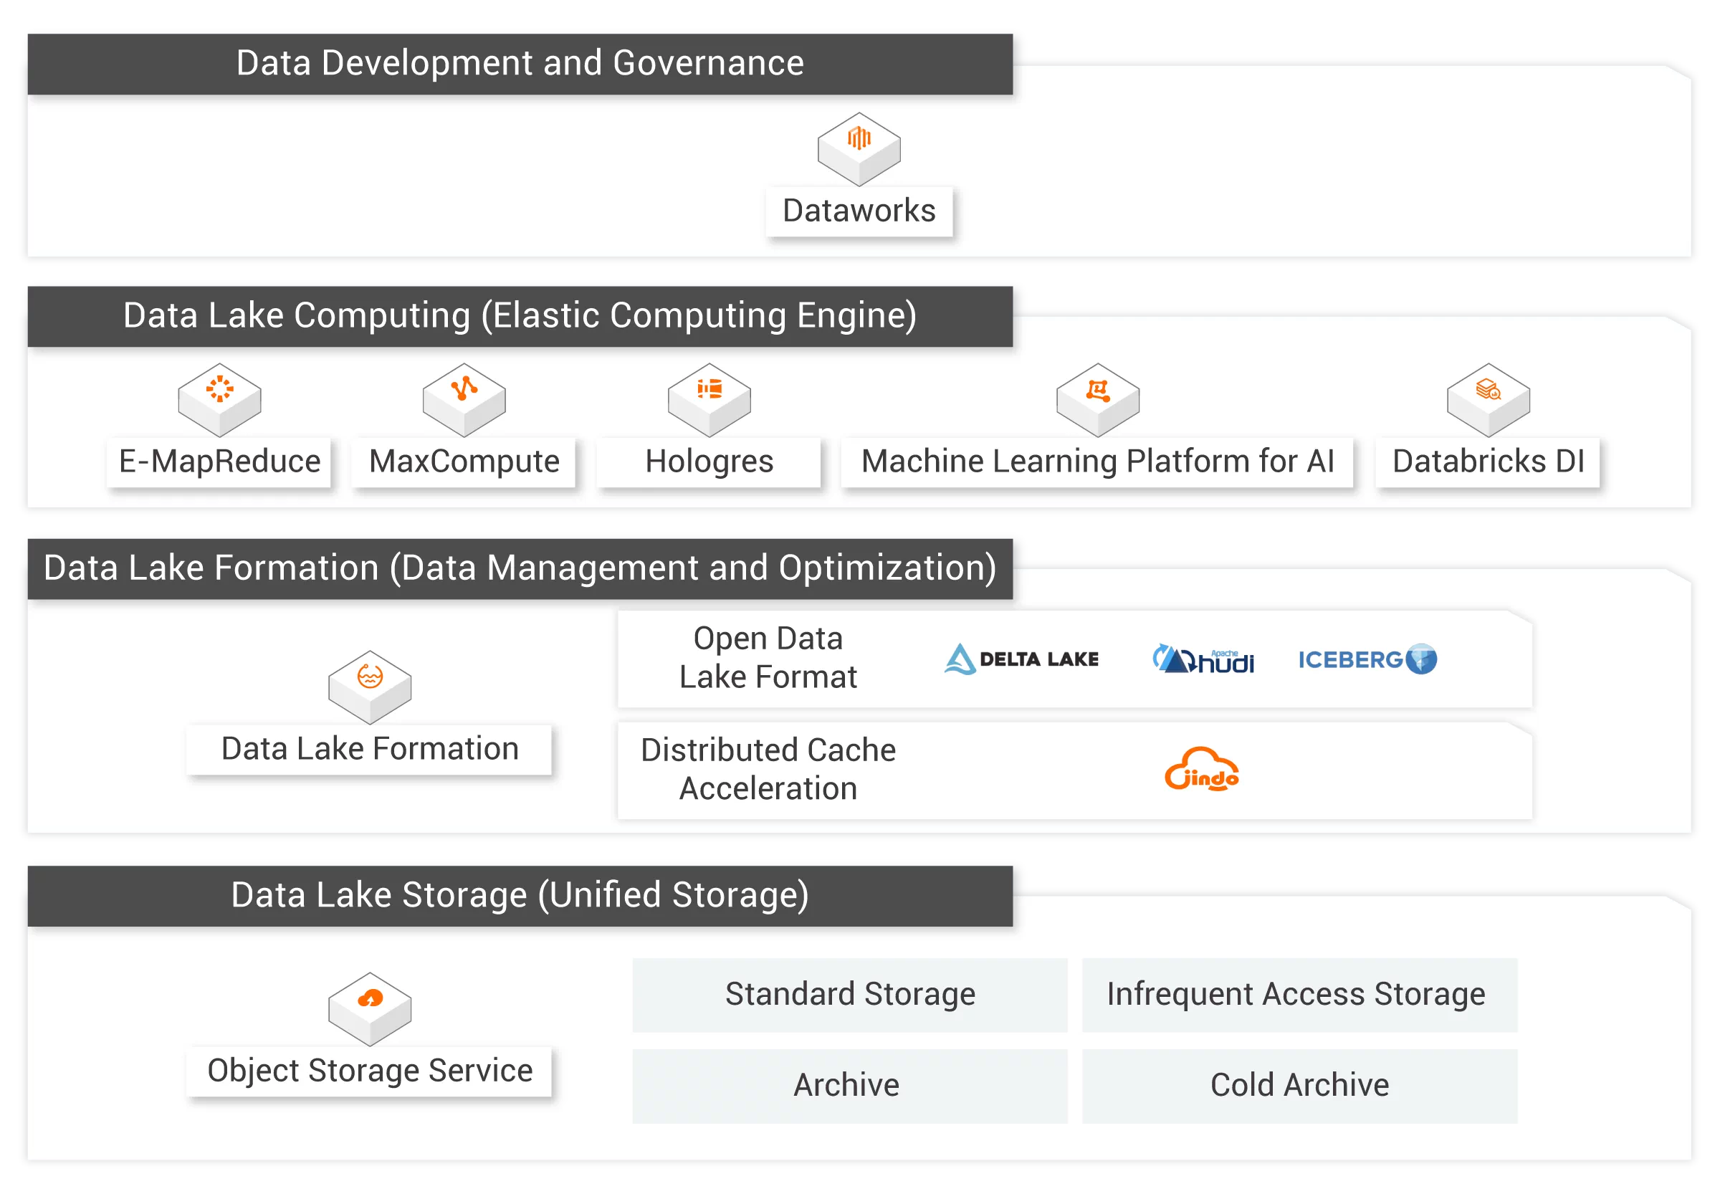This screenshot has width=1720, height=1204.
Task: Open the Object Storage Service icon
Action: click(x=369, y=1008)
